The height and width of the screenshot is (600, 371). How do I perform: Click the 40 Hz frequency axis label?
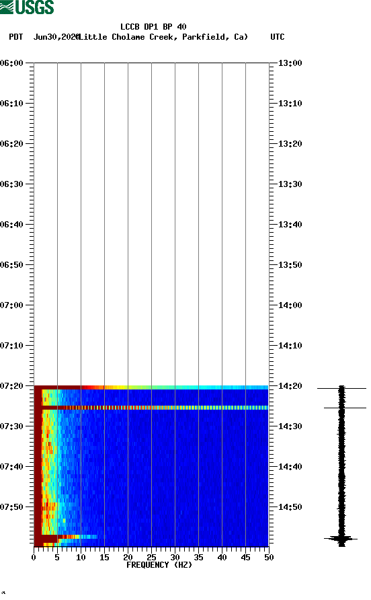pos(222,558)
